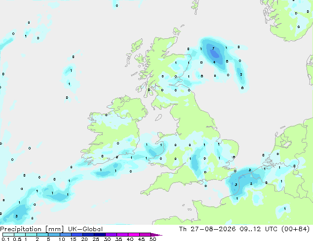This screenshot has height=241, width=313.
Task: Click the legend label '0.5'
Action: tap(17, 239)
